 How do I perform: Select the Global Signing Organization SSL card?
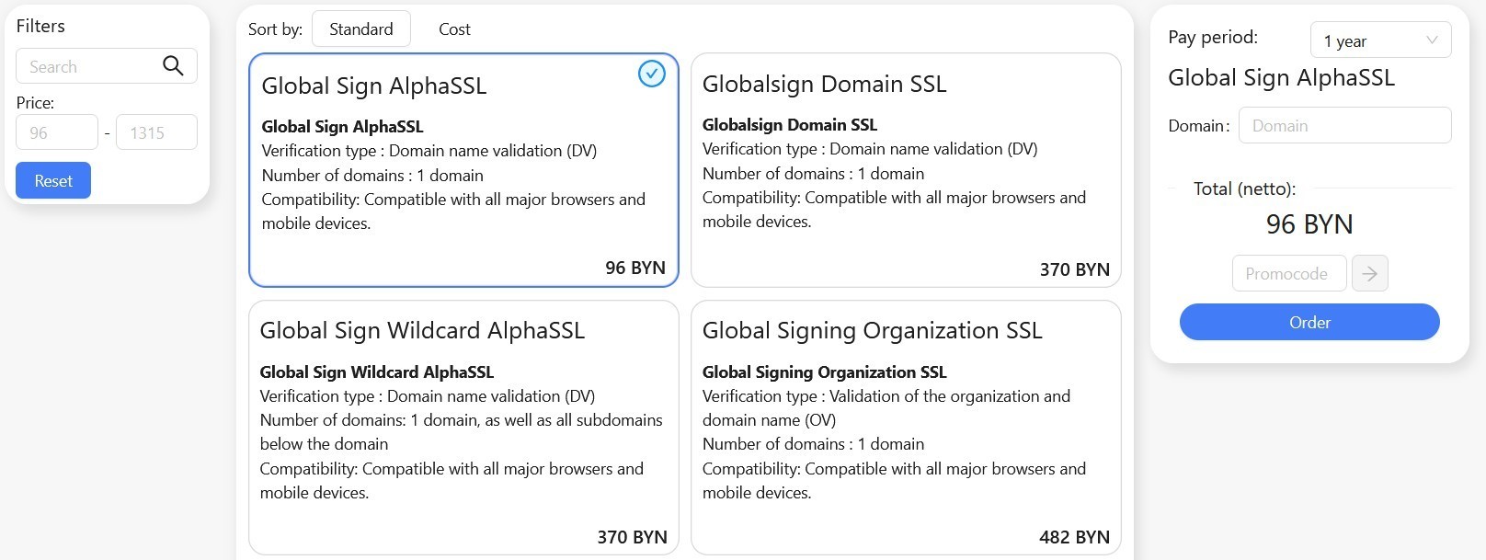click(906, 428)
